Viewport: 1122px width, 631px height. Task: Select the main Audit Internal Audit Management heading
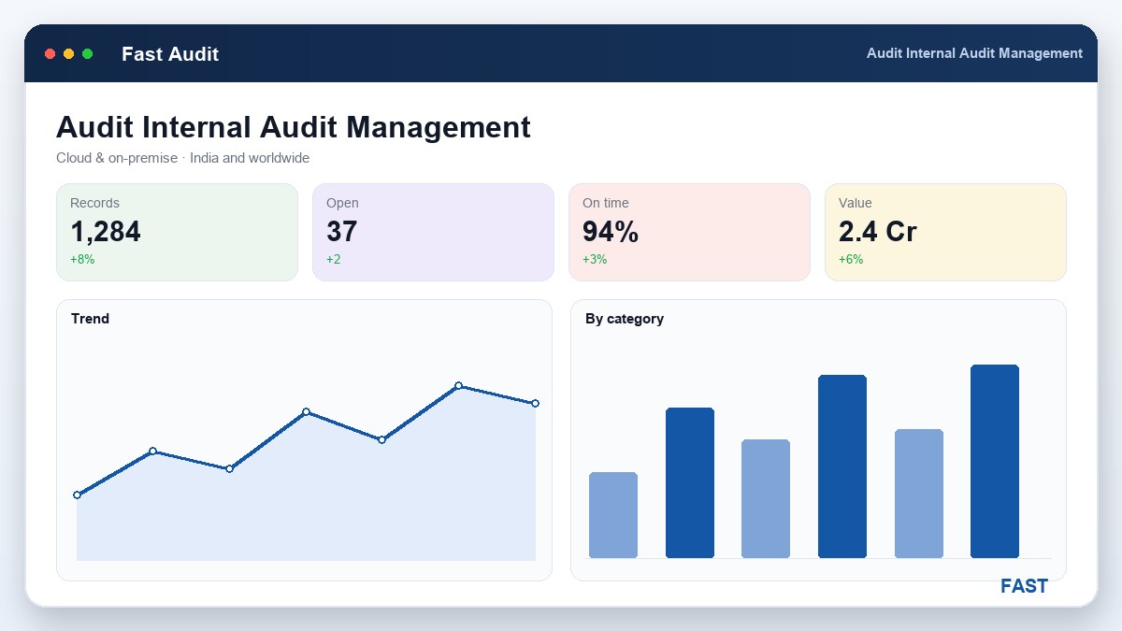pyautogui.click(x=294, y=127)
